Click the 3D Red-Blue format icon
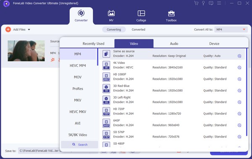This screenshot has width=252, height=159. (x=106, y=89)
